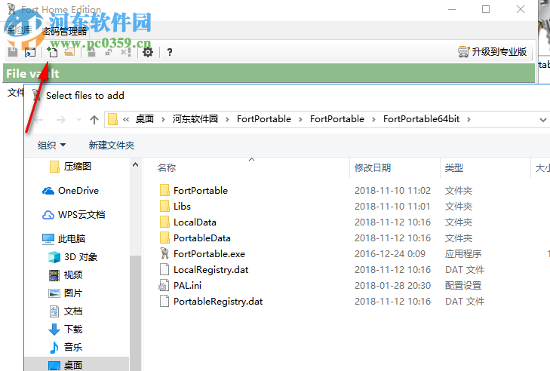The height and width of the screenshot is (371, 550).
Task: Close the Fort Home Edition window
Action: point(521,9)
